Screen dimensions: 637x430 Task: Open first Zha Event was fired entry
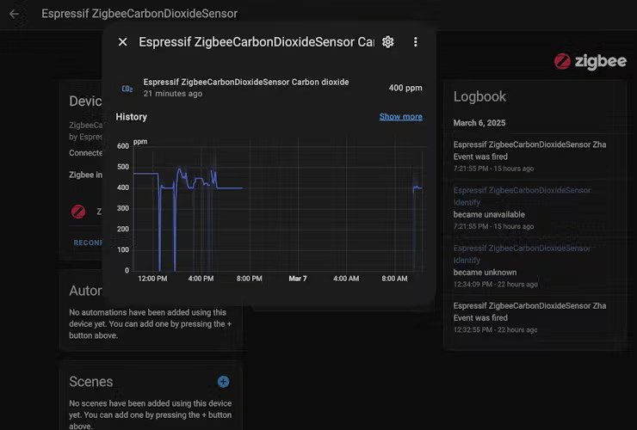(529, 150)
